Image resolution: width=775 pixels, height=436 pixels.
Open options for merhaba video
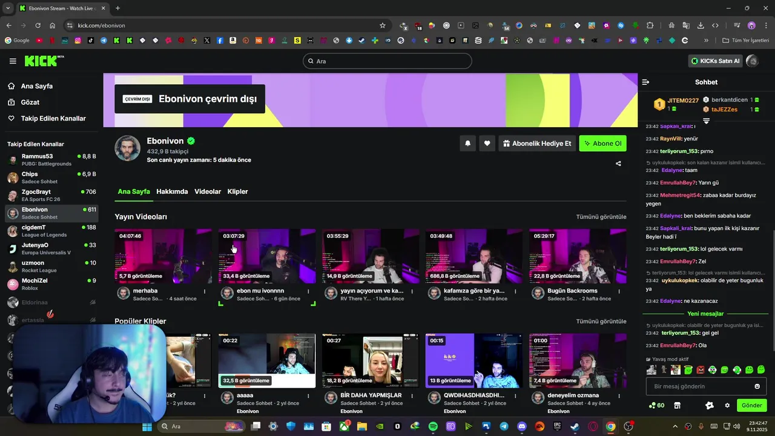pos(205,291)
